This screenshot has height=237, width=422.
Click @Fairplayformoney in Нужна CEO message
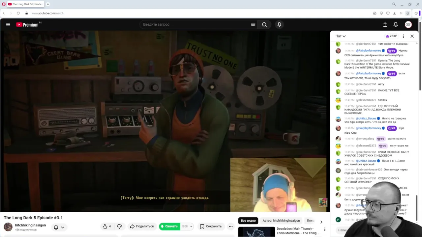coord(368,51)
